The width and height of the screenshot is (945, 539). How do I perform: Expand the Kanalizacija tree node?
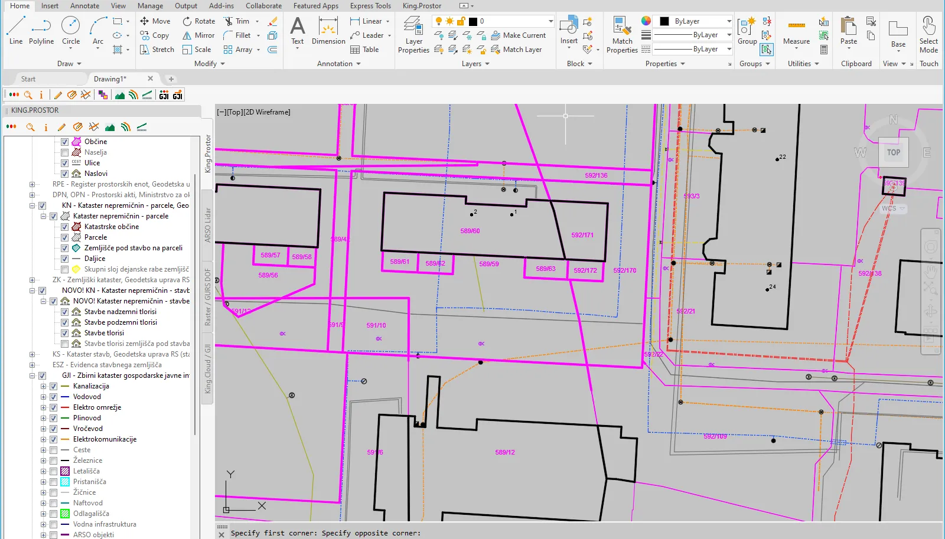(43, 387)
